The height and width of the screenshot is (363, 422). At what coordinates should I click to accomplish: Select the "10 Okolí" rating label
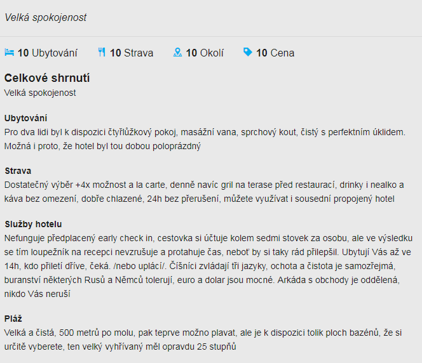tap(205, 53)
